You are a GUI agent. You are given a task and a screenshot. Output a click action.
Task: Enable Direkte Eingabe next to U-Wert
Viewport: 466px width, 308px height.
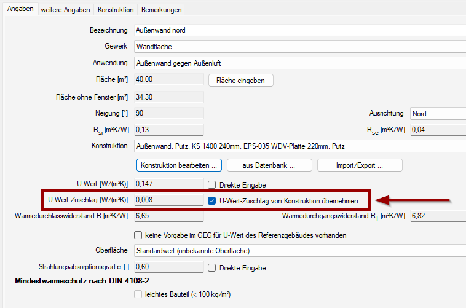212,184
